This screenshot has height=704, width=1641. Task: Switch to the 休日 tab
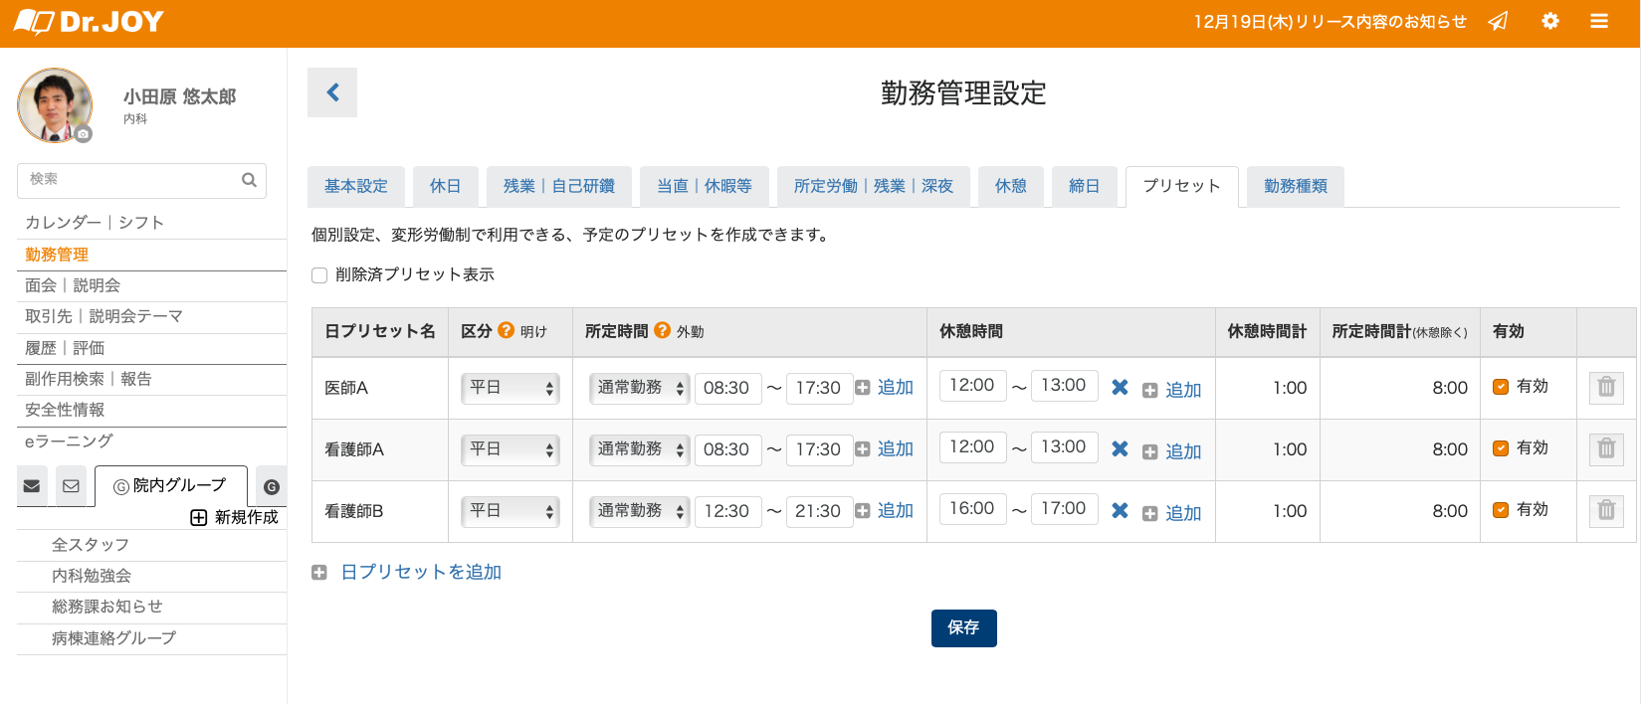(x=446, y=186)
